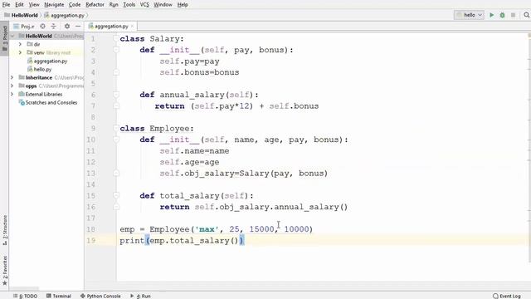Viewport: 531px width, 299px height.
Task: Fold class Salary at line 1 gutter
Action: [116, 39]
